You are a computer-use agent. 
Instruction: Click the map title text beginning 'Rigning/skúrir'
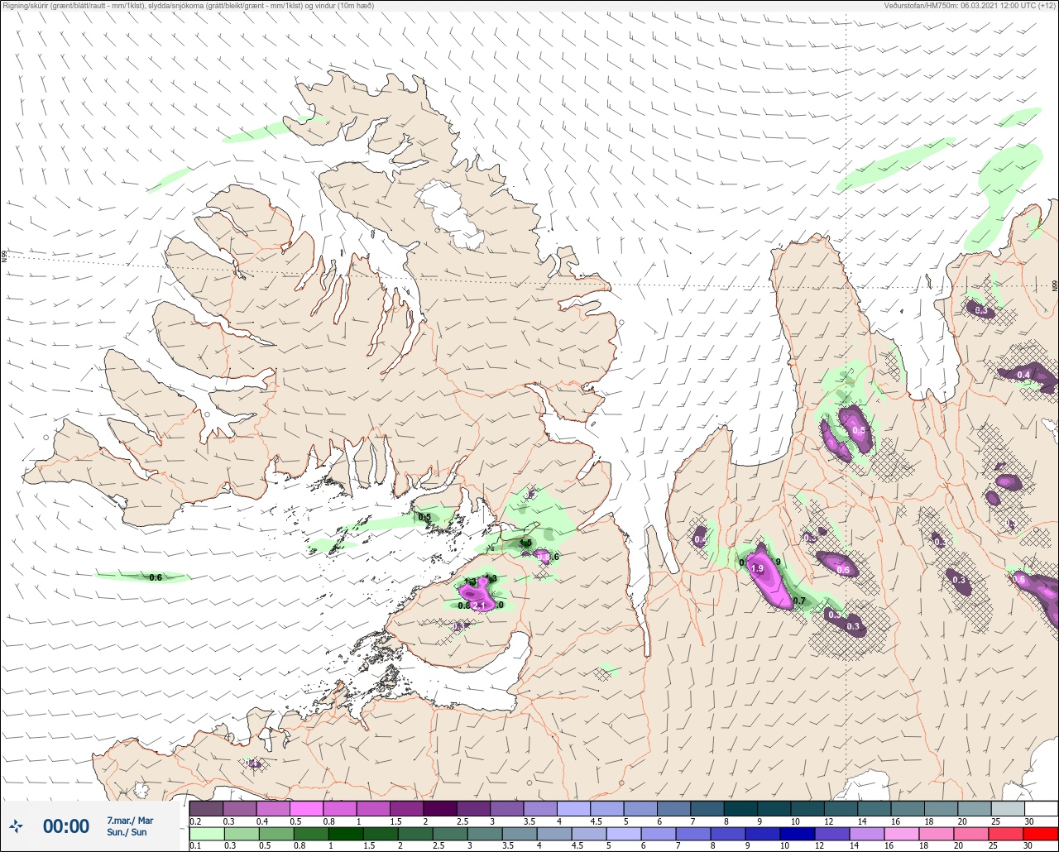click(x=188, y=6)
